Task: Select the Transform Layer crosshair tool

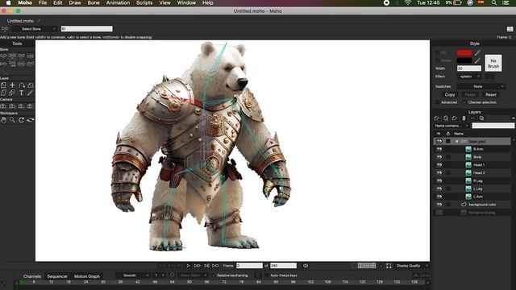Action: point(13,85)
